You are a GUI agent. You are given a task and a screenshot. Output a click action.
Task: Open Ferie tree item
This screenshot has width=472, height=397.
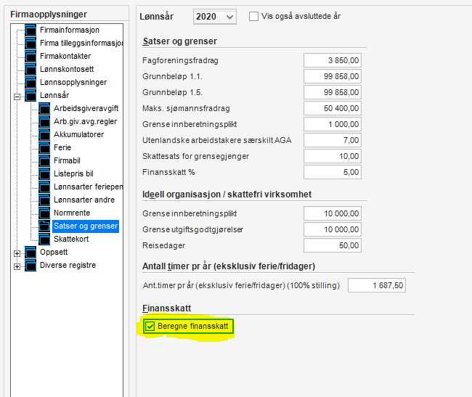(x=62, y=147)
